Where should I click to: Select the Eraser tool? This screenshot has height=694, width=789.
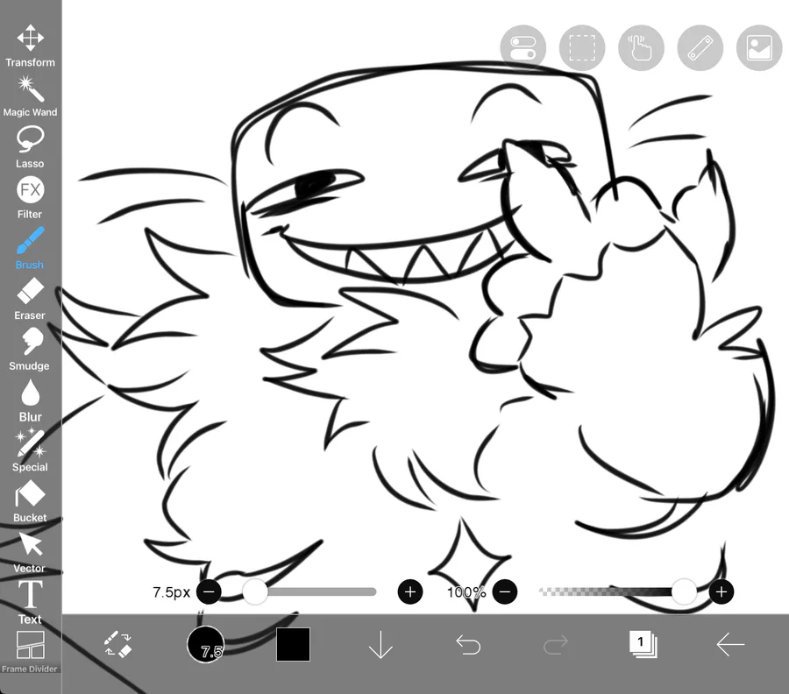point(30,299)
